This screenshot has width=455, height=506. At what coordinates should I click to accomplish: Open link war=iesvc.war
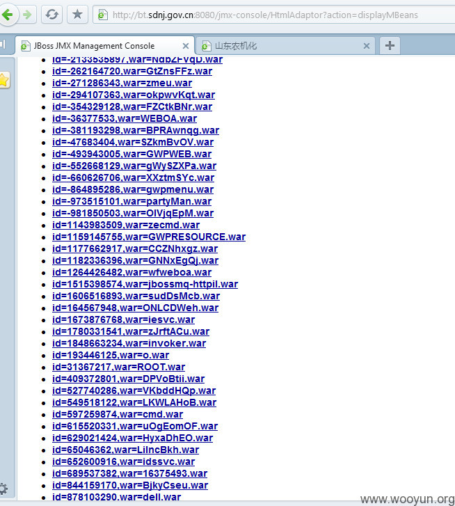pyautogui.click(x=123, y=319)
